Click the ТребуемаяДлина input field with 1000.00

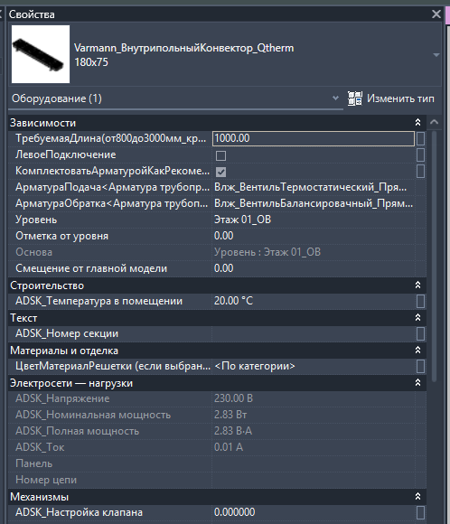[x=314, y=138]
